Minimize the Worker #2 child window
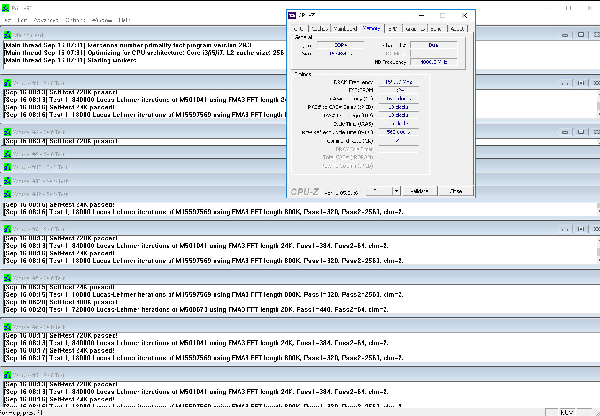The height and width of the screenshot is (416, 600). (564, 132)
